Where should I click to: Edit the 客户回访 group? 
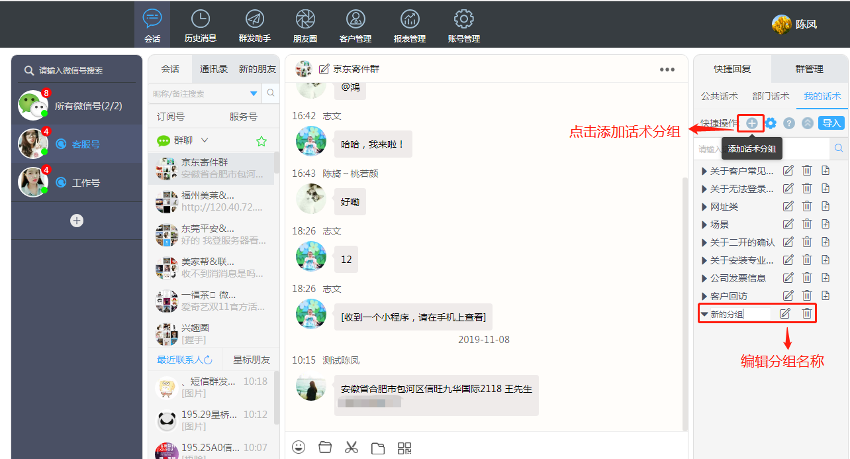[788, 296]
